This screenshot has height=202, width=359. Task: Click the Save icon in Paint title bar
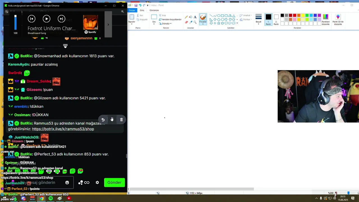136,5
